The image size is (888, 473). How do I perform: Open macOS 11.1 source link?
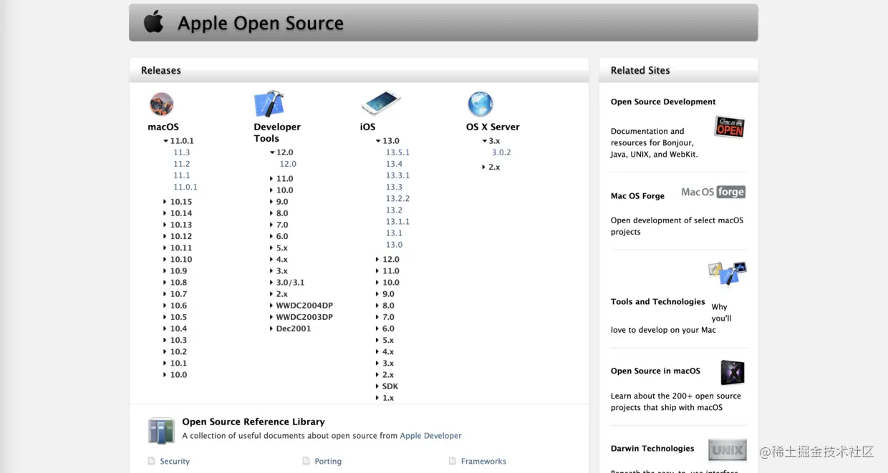(x=182, y=175)
